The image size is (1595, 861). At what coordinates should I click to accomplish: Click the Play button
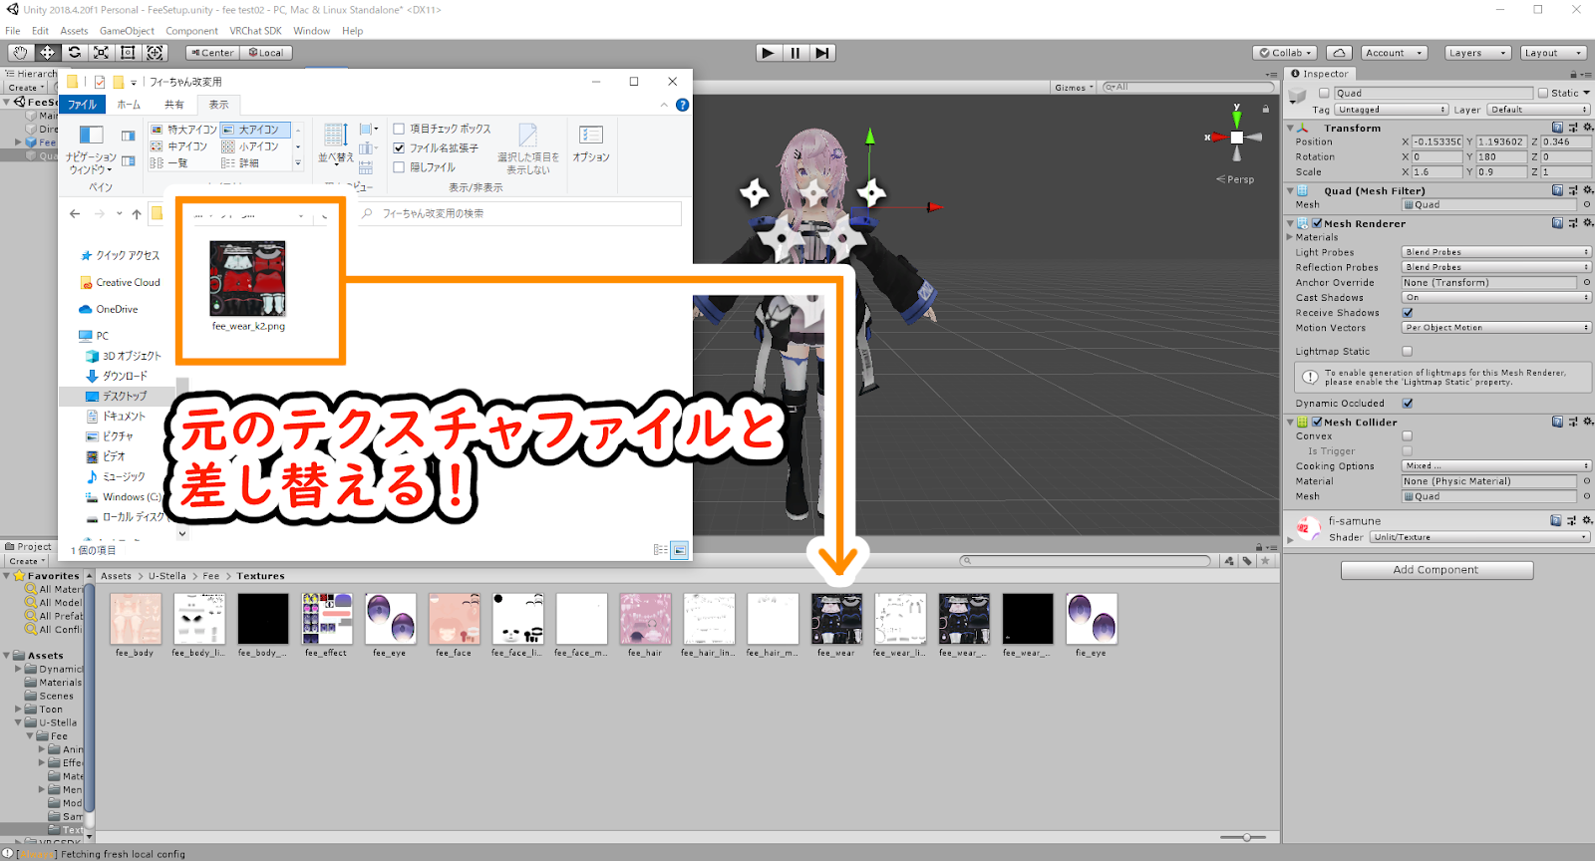point(768,53)
